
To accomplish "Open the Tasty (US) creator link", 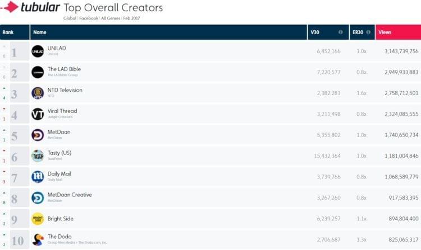I will [x=60, y=153].
